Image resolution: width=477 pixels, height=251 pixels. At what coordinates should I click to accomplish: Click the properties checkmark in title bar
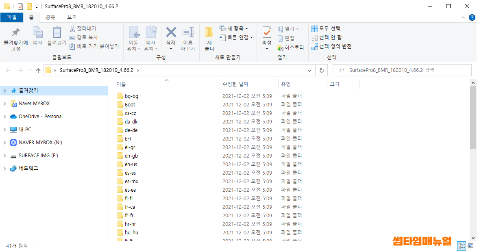(20, 6)
